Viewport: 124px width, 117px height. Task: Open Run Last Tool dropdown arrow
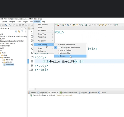[x=60, y=25]
